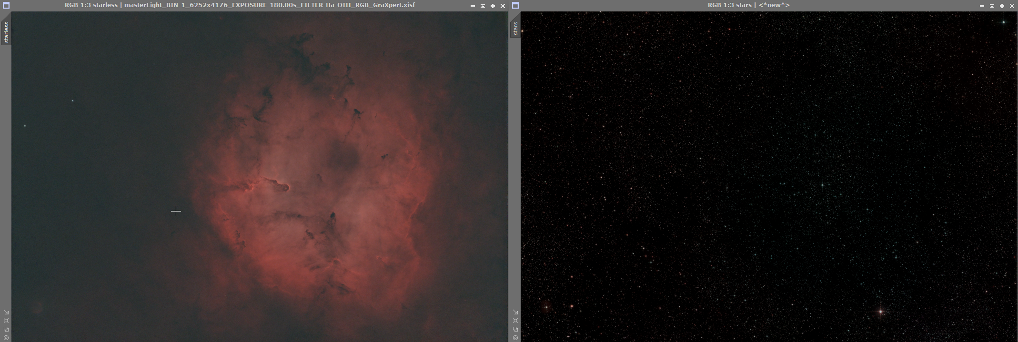This screenshot has height=342, width=1018.
Task: Shade the starless window with triangle button
Action: [483, 6]
